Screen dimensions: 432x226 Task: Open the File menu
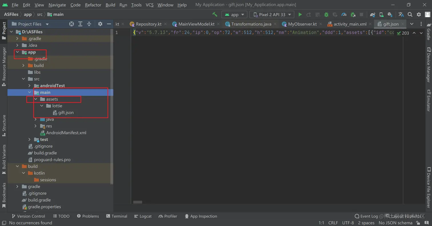(15, 5)
